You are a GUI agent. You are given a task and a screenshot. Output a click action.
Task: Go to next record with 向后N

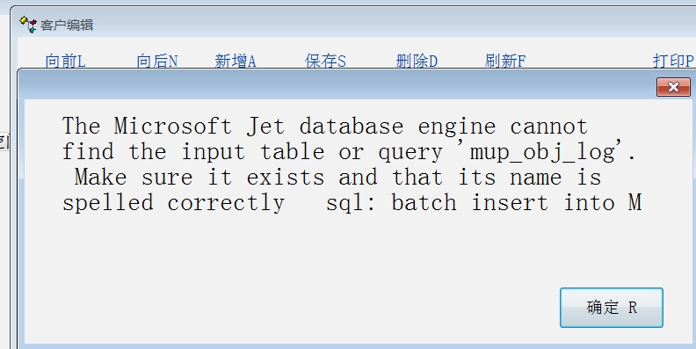157,61
